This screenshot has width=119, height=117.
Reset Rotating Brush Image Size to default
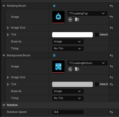pyautogui.click(x=111, y=28)
